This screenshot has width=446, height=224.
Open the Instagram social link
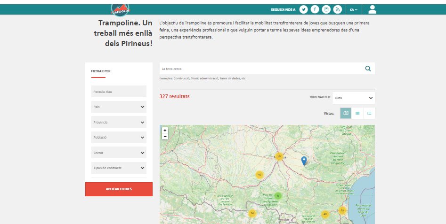(x=326, y=9)
